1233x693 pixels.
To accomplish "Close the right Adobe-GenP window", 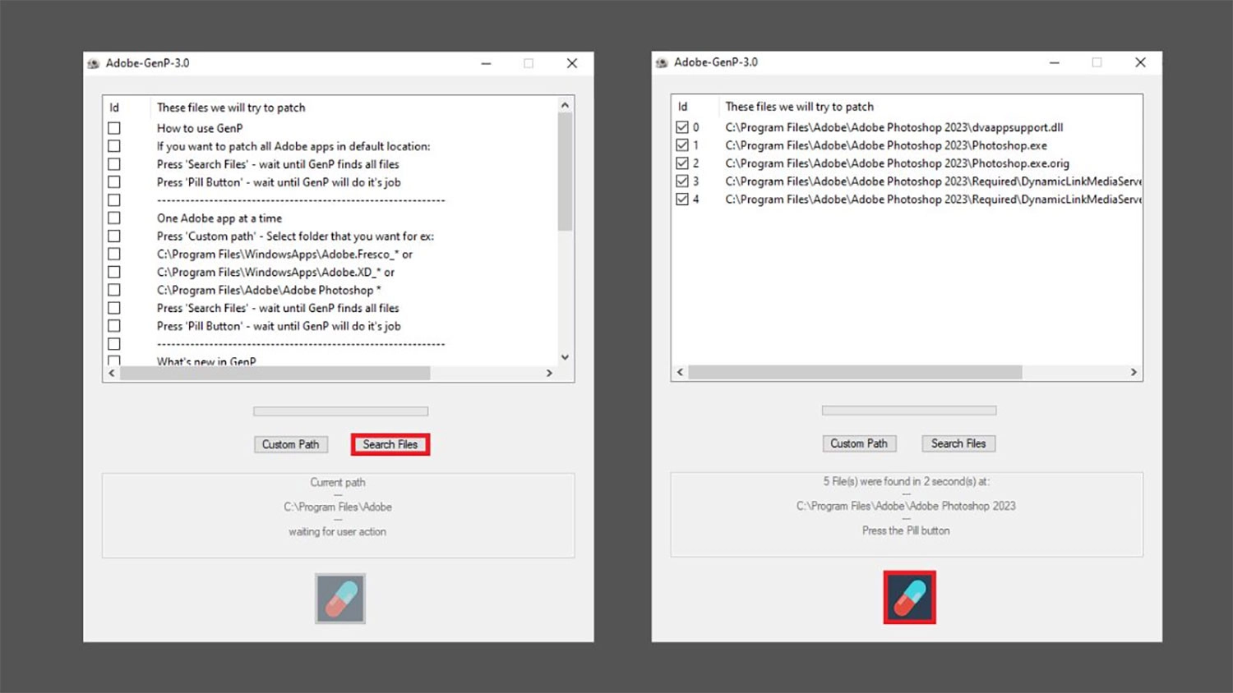I will (x=1140, y=62).
